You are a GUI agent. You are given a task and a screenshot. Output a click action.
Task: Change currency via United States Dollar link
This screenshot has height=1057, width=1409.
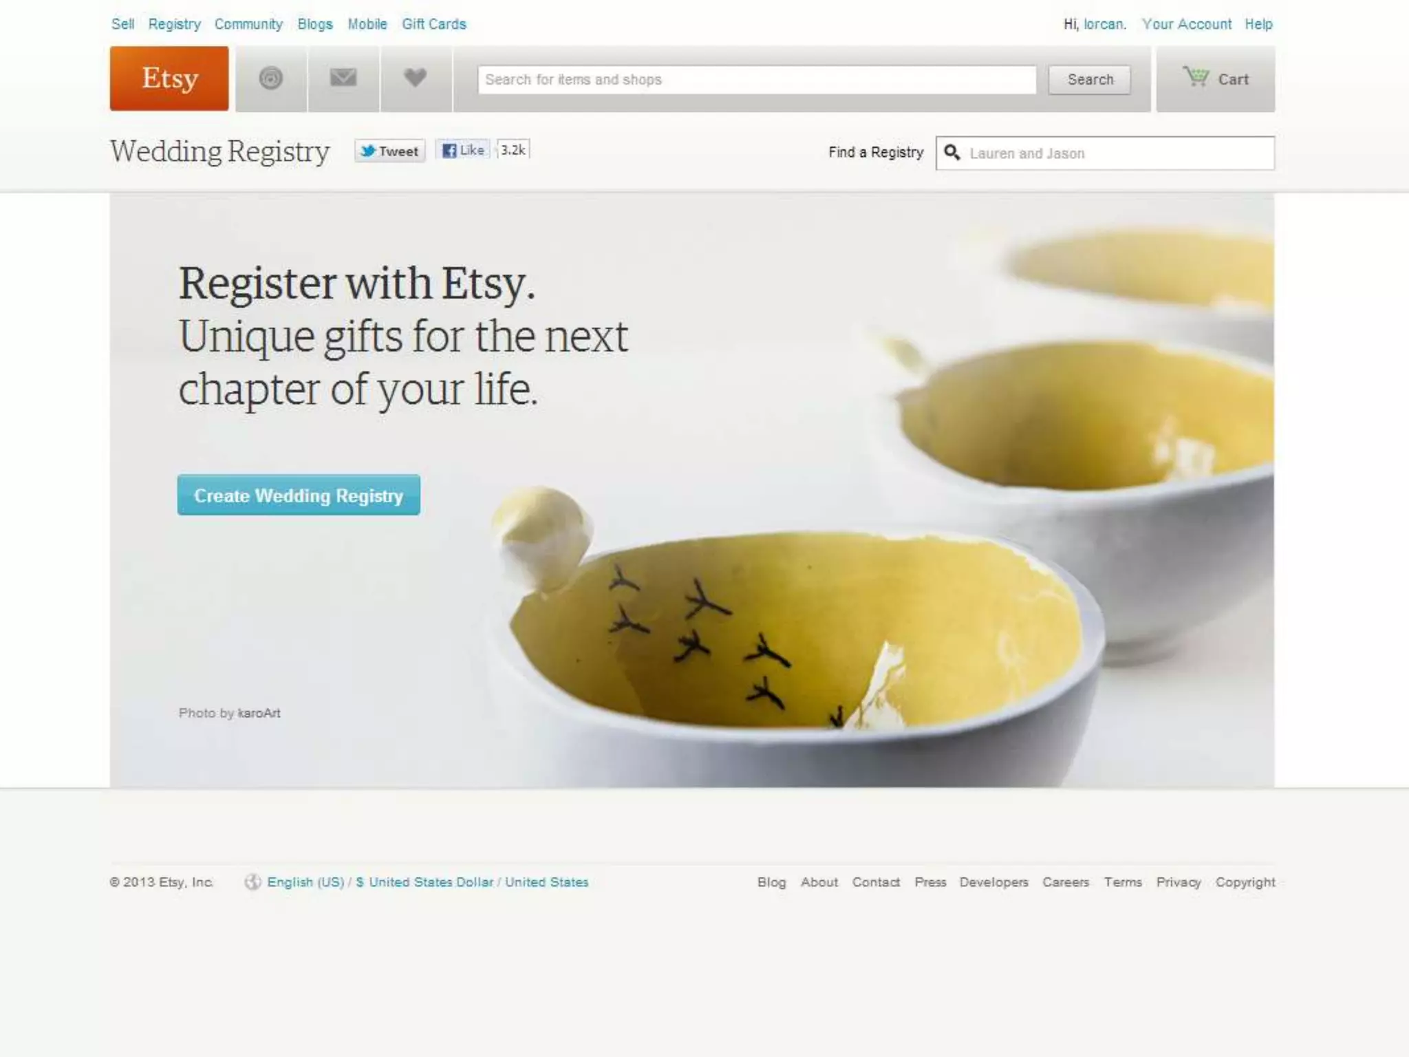click(431, 882)
